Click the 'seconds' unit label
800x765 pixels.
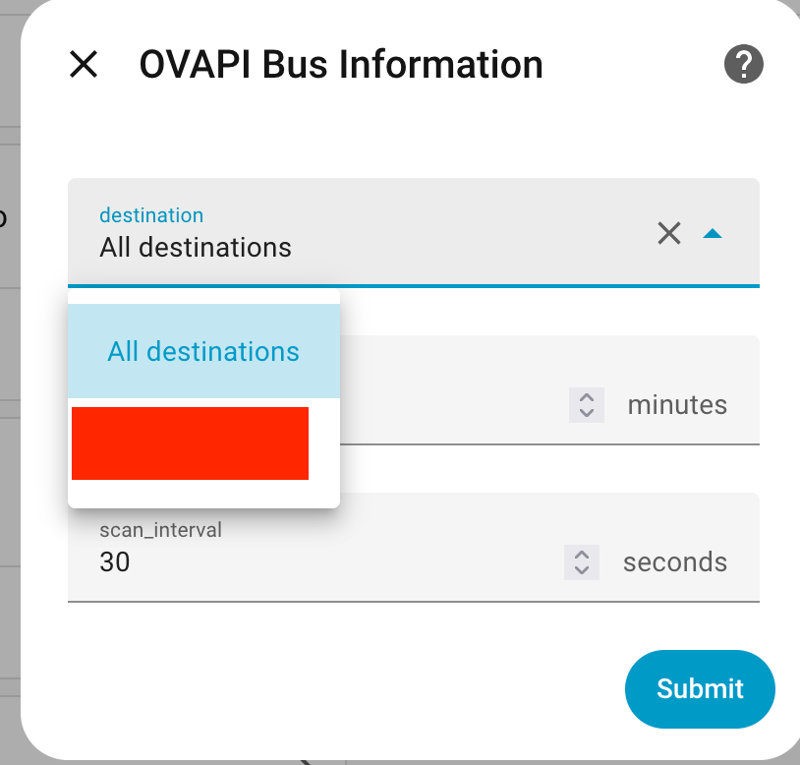point(675,562)
